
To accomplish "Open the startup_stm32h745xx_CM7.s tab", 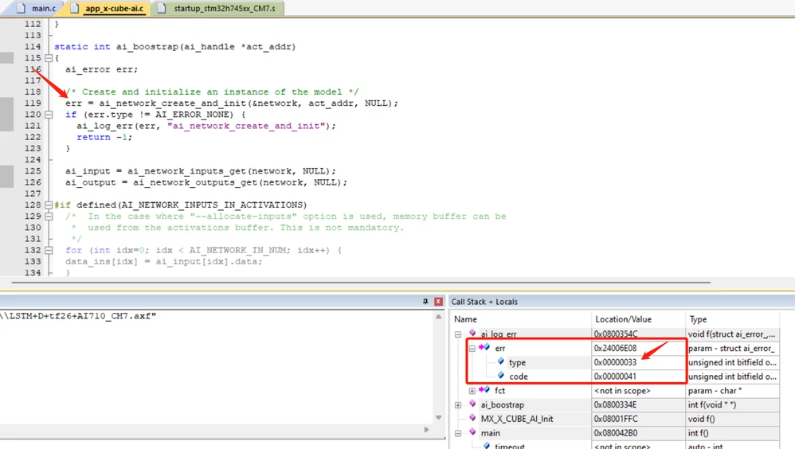I will (x=219, y=9).
